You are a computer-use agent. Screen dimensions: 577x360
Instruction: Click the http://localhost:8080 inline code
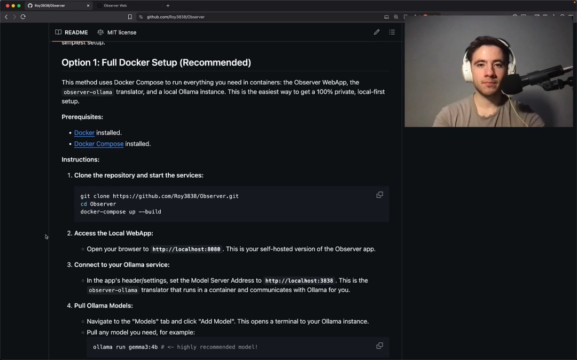(x=186, y=249)
